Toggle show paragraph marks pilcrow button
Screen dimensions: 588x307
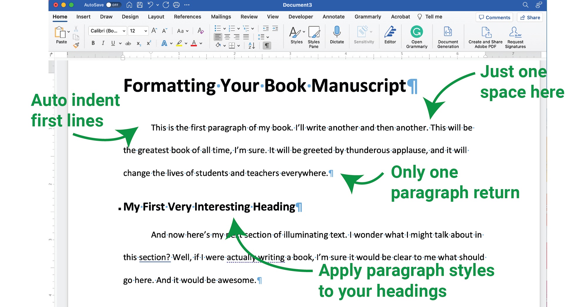(x=267, y=45)
